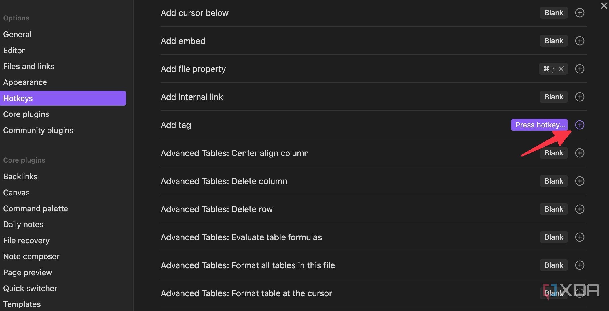Click the plus icon for Add internal link
The width and height of the screenshot is (609, 311).
pyautogui.click(x=580, y=97)
